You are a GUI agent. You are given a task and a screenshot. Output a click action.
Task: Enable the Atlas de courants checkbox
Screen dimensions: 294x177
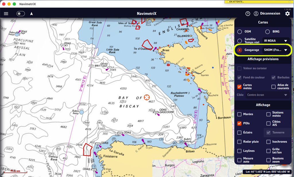(273, 86)
